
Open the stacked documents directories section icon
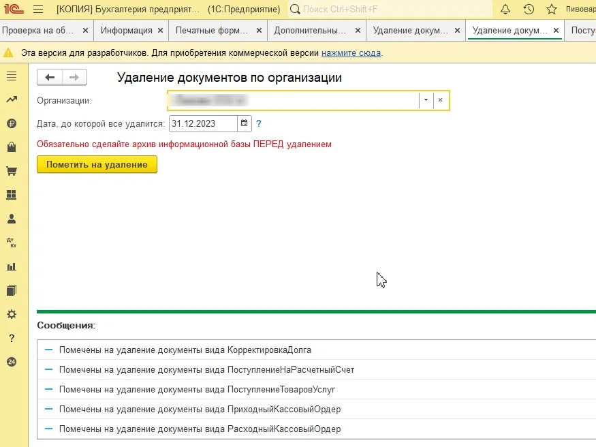[12, 290]
